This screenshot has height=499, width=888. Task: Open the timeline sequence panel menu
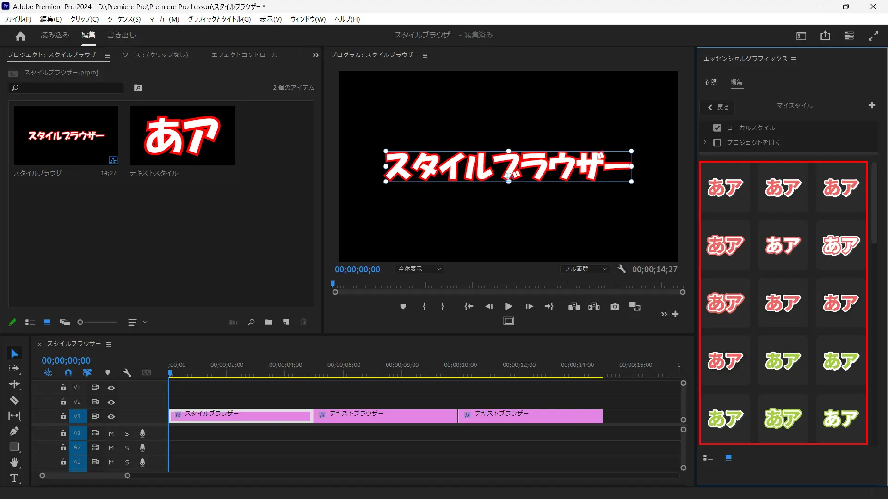109,344
